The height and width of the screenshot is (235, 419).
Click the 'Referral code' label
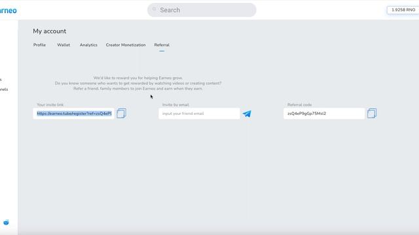[300, 104]
